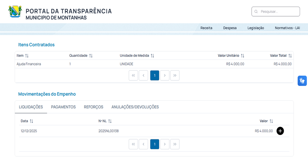308x159 pixels.
Task: Sort contracted items by Item column
Action: point(27,56)
